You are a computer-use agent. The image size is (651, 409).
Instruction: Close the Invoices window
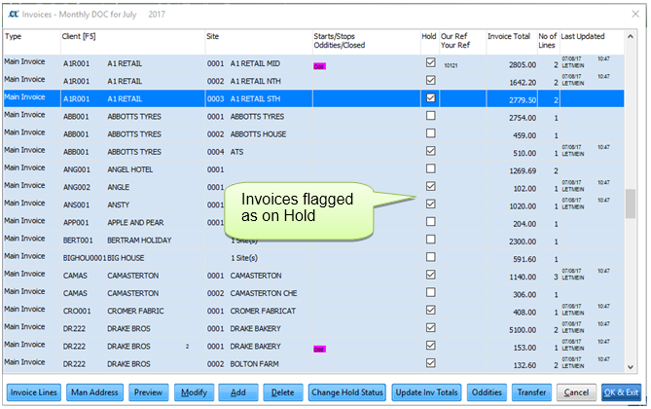pyautogui.click(x=635, y=15)
